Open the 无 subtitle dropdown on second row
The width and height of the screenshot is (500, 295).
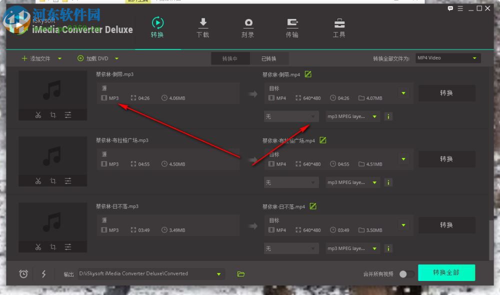coord(291,182)
